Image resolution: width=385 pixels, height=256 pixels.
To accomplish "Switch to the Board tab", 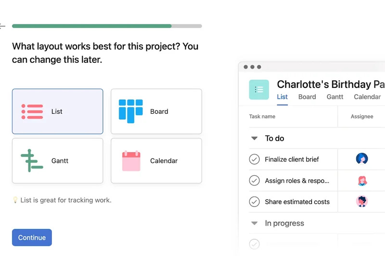I will (x=307, y=97).
